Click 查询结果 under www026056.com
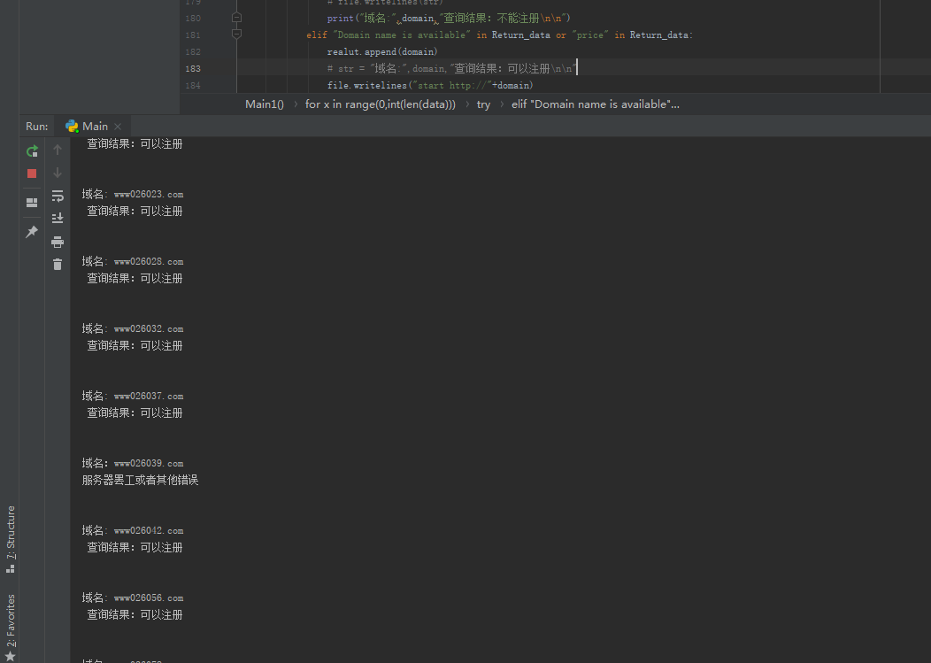Screen dimensions: 931x663 (x=135, y=614)
